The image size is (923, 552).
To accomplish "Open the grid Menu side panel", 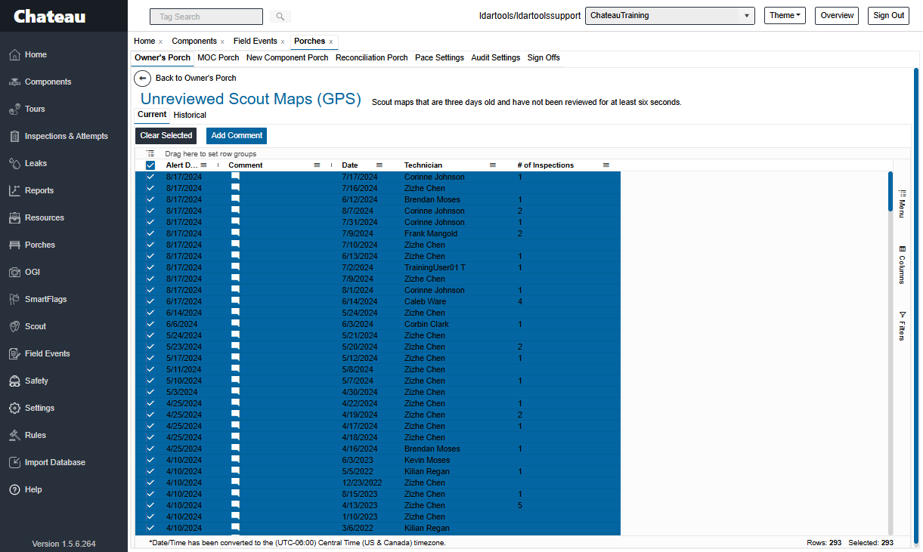I will 902,202.
